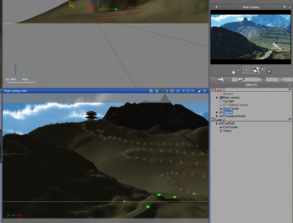Select the Spline8 object
Viewport: 293px width, 223px height.
228,112
